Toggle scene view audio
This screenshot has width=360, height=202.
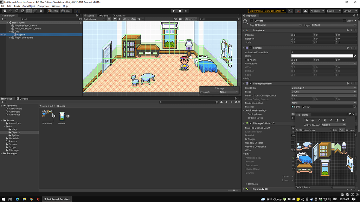click(120, 19)
